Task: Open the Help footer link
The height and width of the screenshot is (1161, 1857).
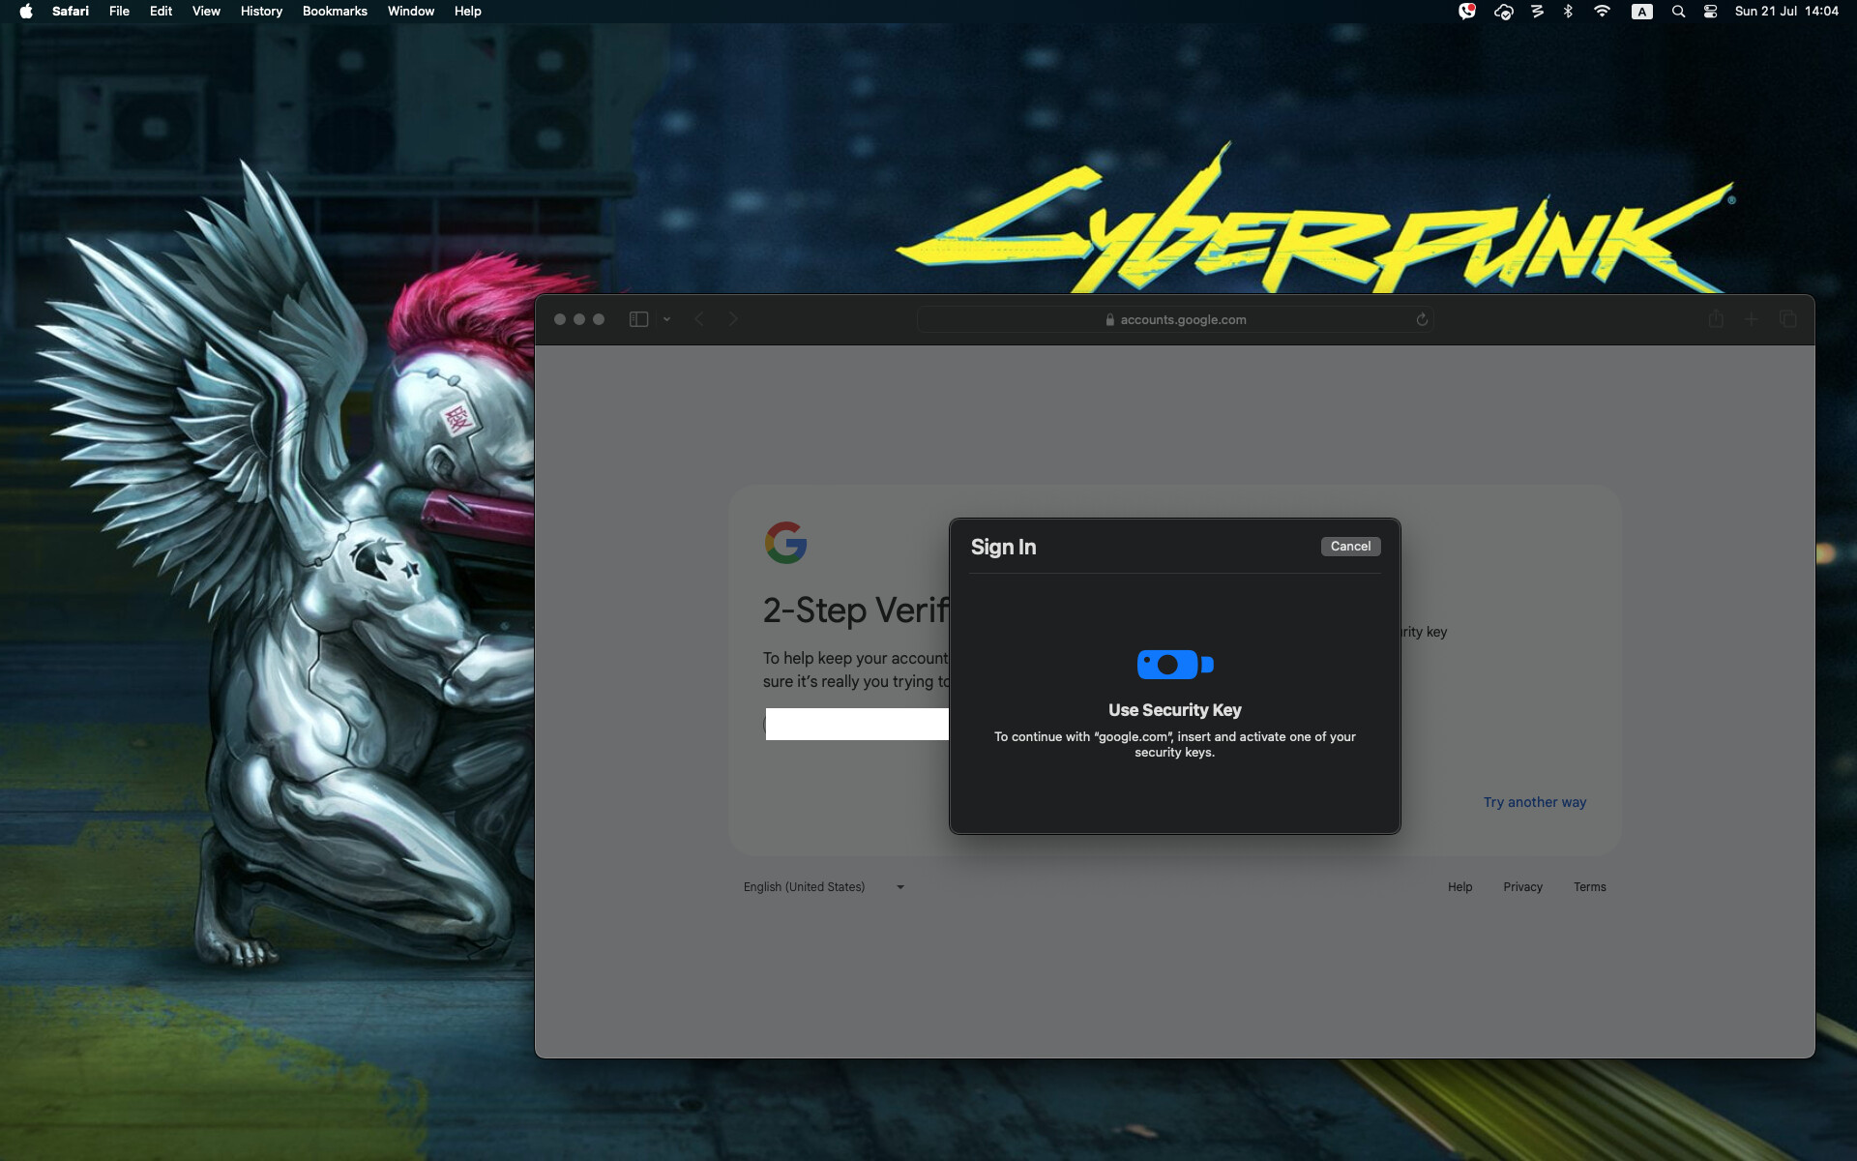Action: [x=1459, y=887]
